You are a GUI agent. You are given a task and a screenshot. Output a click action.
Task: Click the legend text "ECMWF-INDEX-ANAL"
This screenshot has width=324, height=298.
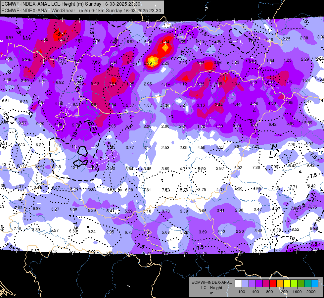click(211, 282)
